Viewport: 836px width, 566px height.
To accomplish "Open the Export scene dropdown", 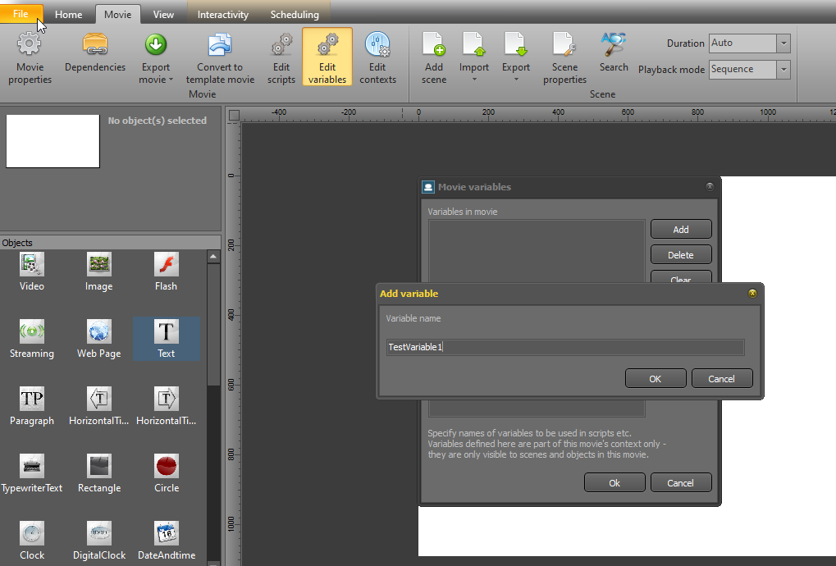I will 515,57.
